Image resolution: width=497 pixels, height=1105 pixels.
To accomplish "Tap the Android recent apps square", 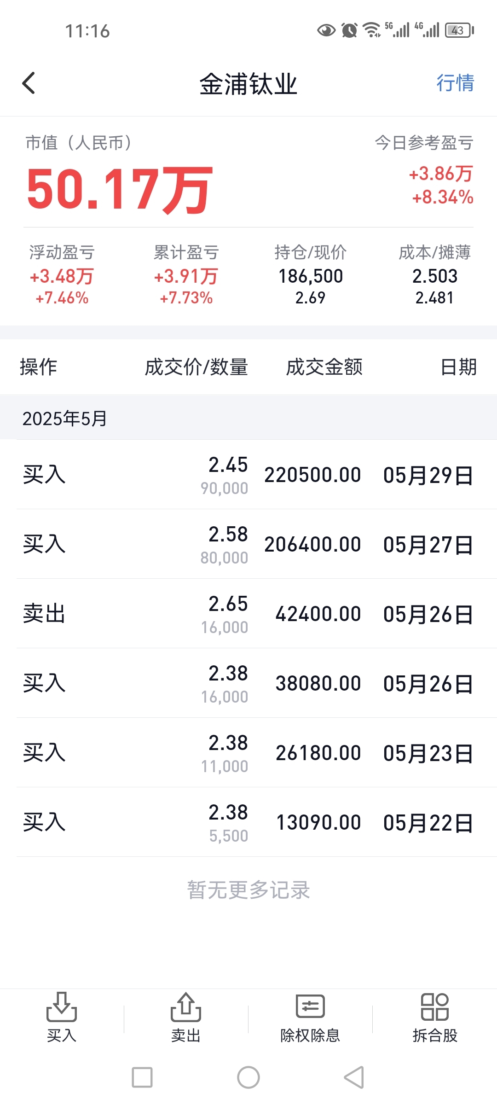I will coord(142,1077).
